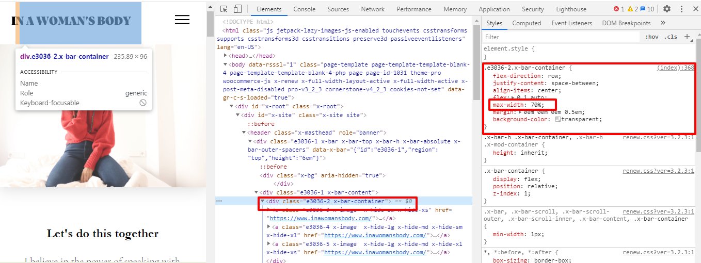
Task: Open renew.css link beside min-width rule
Action: coord(658,211)
